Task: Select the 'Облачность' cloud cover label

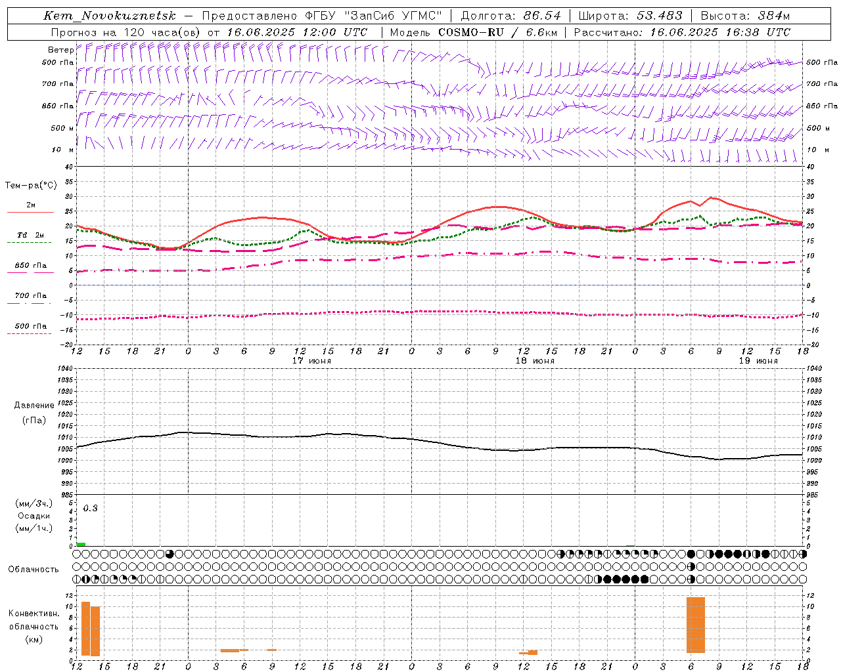Action: 34,570
